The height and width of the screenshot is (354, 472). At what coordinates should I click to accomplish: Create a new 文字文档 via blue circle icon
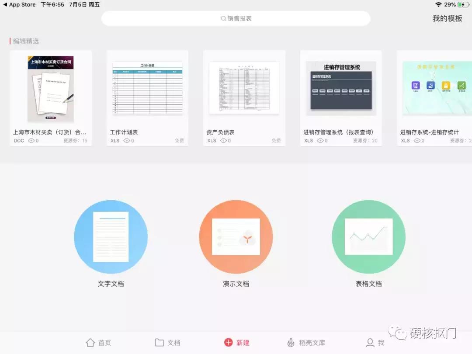111,237
